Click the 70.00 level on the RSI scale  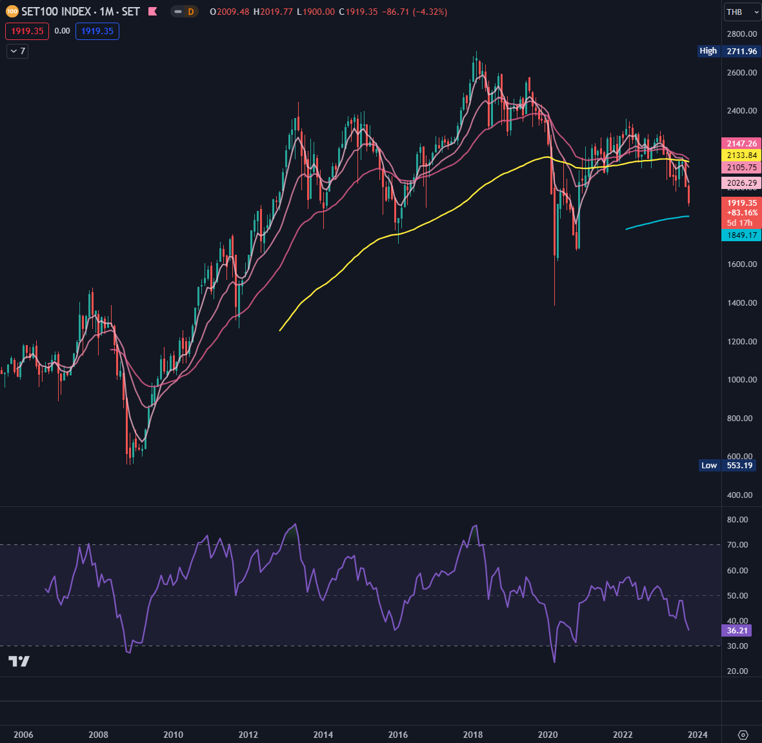pyautogui.click(x=737, y=545)
